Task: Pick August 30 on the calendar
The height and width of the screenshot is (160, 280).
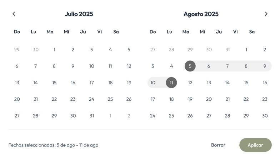Action: coord(265,116)
